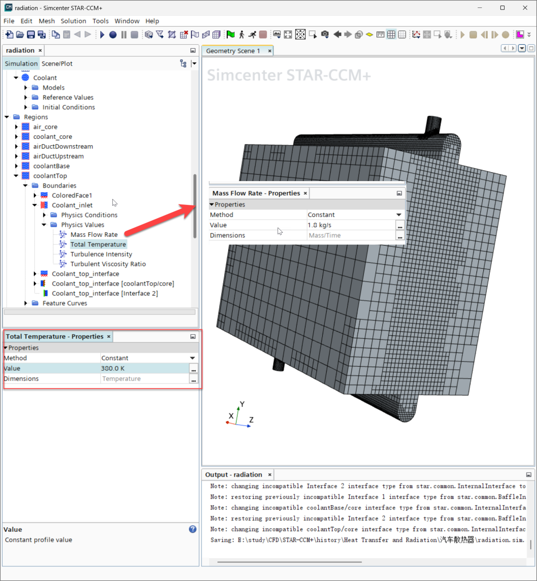Click the magenta selection icon
The width and height of the screenshot is (537, 581).
click(x=520, y=34)
